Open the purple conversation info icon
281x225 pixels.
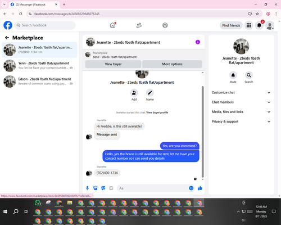pyautogui.click(x=198, y=42)
